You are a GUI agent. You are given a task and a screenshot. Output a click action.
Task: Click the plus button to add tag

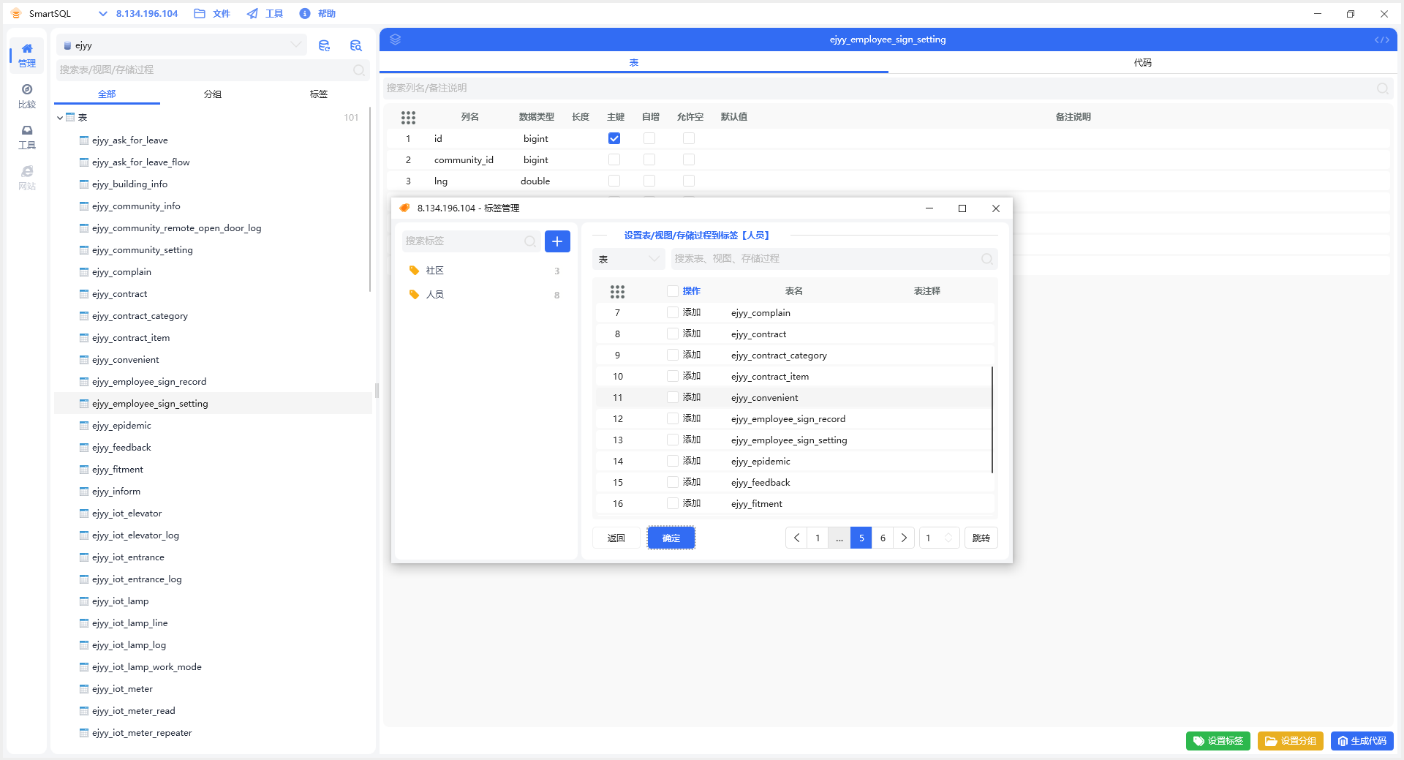[x=557, y=241]
